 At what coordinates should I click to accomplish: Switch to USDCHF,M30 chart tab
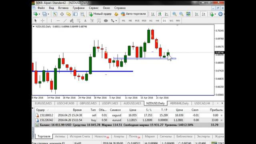pyautogui.click(x=66, y=103)
